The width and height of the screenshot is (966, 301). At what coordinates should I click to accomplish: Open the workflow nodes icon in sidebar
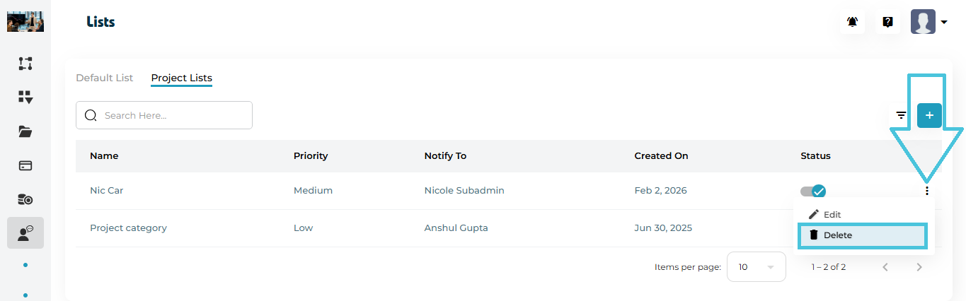click(x=25, y=64)
